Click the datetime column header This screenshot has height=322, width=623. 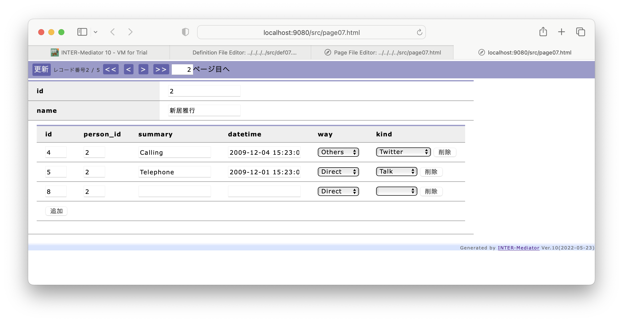(245, 134)
